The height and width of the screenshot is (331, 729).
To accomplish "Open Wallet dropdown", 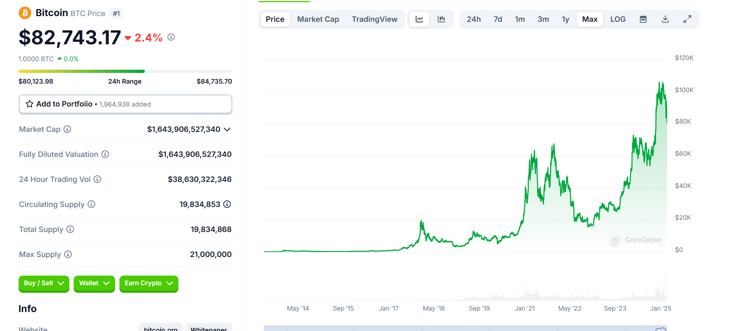I will [x=94, y=283].
